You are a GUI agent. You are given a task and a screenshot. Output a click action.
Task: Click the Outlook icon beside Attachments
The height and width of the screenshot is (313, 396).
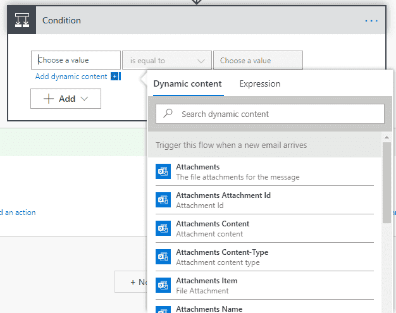pos(163,171)
